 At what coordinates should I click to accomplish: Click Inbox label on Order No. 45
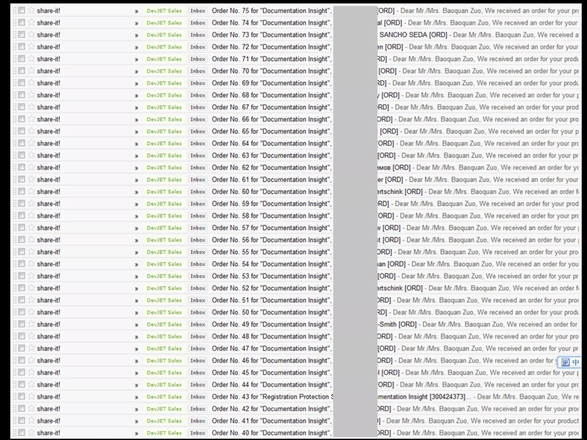click(198, 373)
